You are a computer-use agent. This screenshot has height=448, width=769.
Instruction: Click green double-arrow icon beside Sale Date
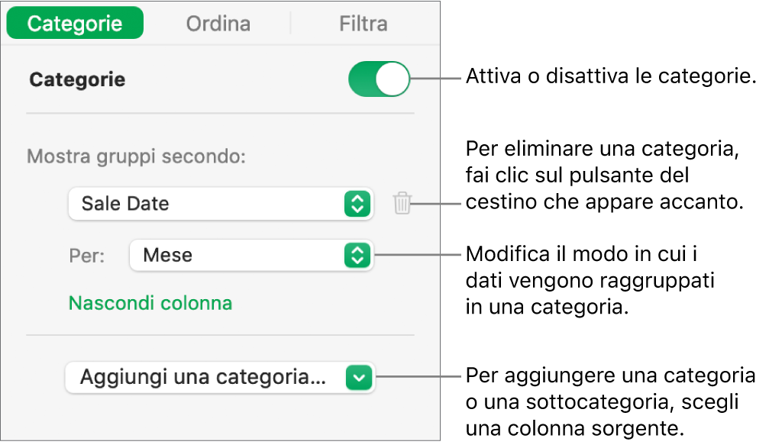[x=357, y=204]
